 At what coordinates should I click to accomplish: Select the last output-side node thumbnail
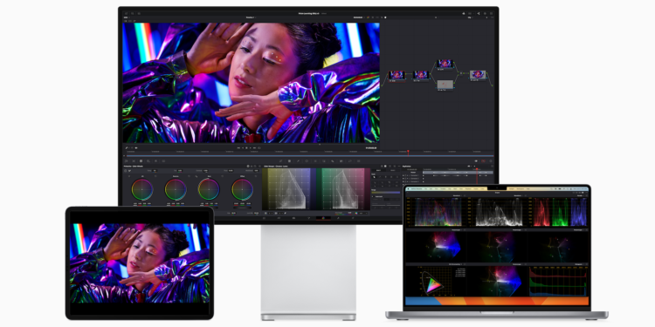[478, 75]
